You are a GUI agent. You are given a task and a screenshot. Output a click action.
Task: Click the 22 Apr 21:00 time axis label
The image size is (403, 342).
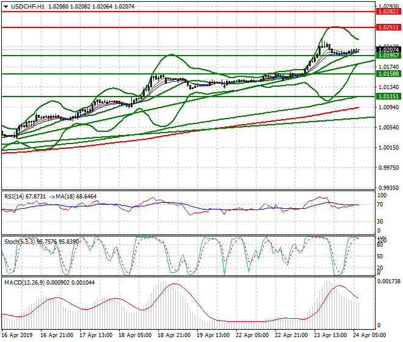pos(291,335)
